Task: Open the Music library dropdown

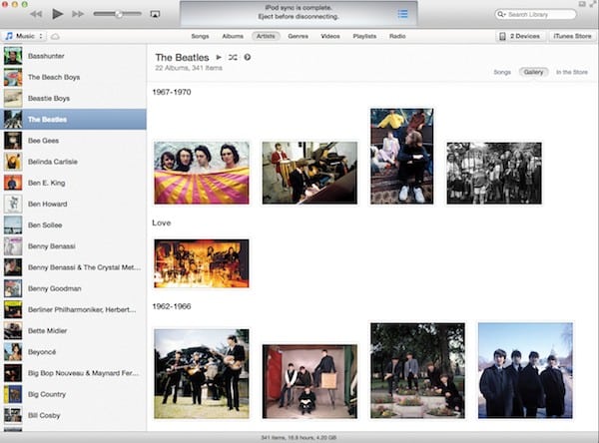Action: click(24, 36)
